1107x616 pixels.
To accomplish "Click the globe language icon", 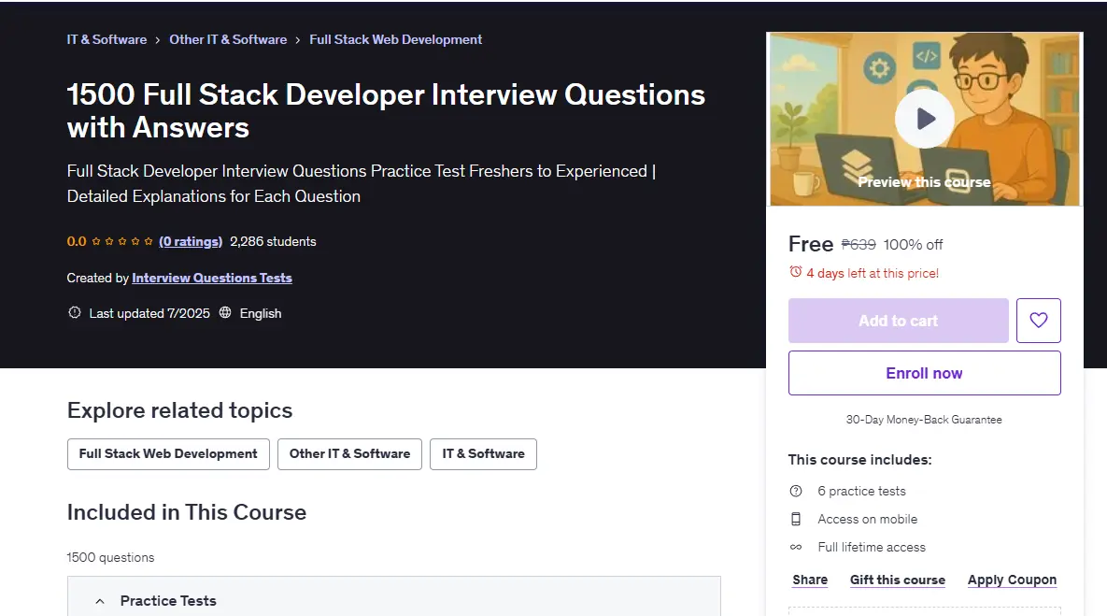I will tap(225, 312).
